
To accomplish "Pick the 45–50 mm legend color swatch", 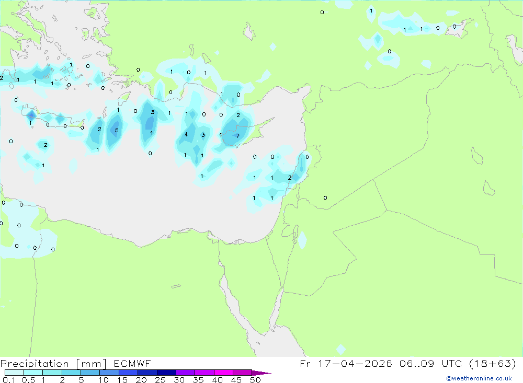I will 243,373.
